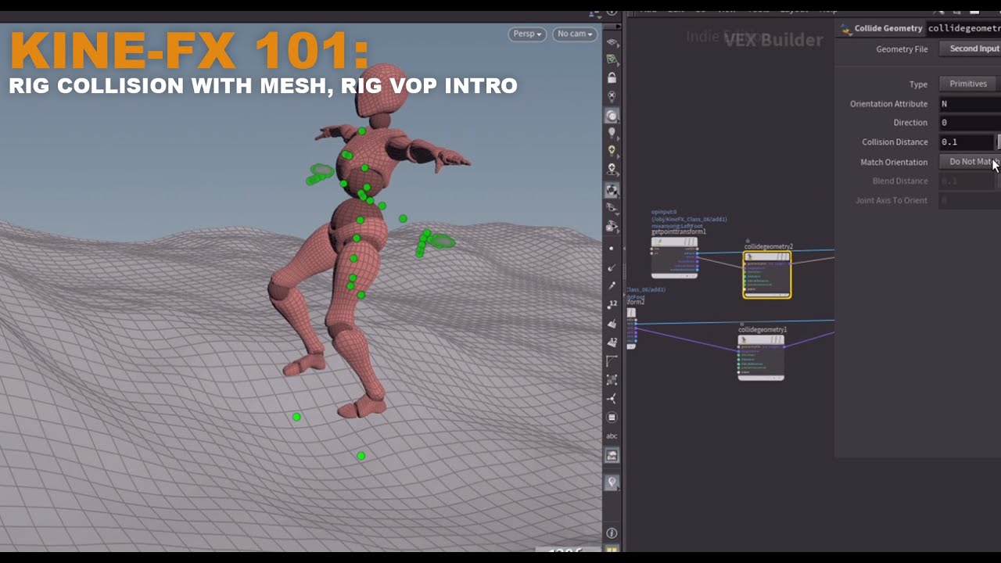Toggle the highlighted display materials icon
Viewport: 1001px width, 563px height.
pos(612,190)
